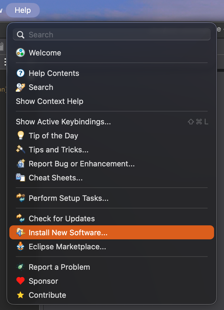Click the Report a Problem bug icon
The width and height of the screenshot is (224, 310).
[20, 267]
